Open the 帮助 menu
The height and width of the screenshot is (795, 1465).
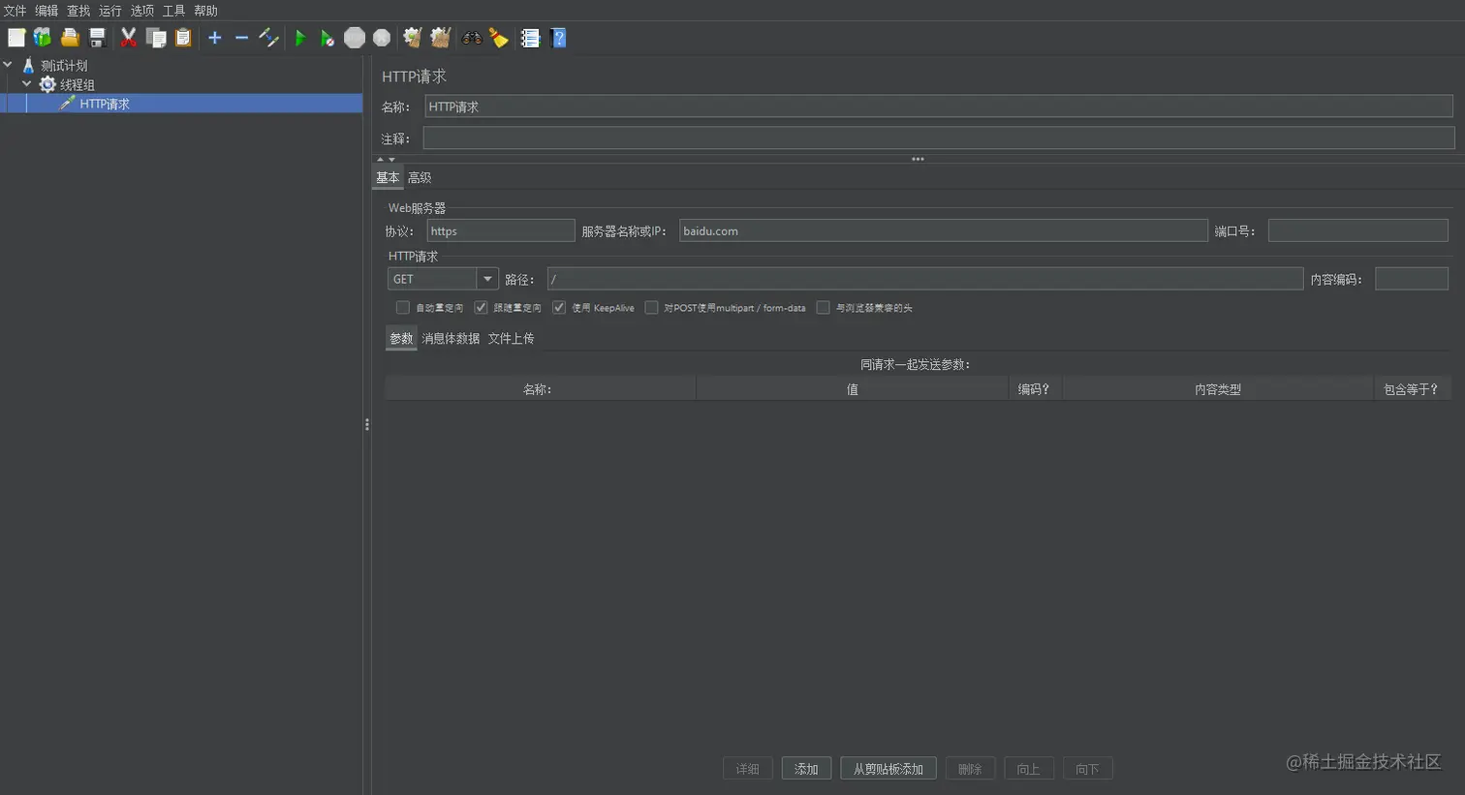point(206,11)
